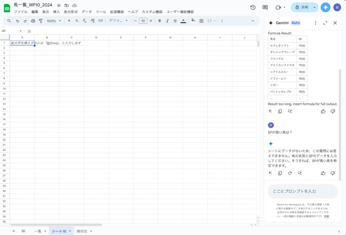Increase decimal places
The image size is (346, 235).
pyautogui.click(x=92, y=21)
